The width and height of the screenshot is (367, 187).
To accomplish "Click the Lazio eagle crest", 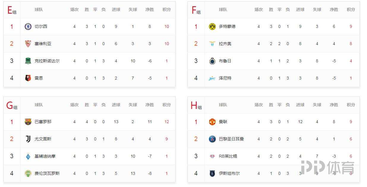I will (x=212, y=44).
